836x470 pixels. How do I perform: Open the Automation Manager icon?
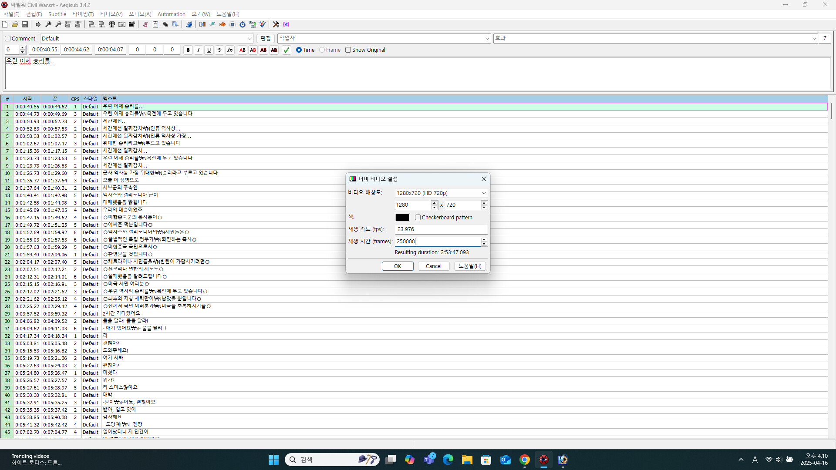coord(189,24)
